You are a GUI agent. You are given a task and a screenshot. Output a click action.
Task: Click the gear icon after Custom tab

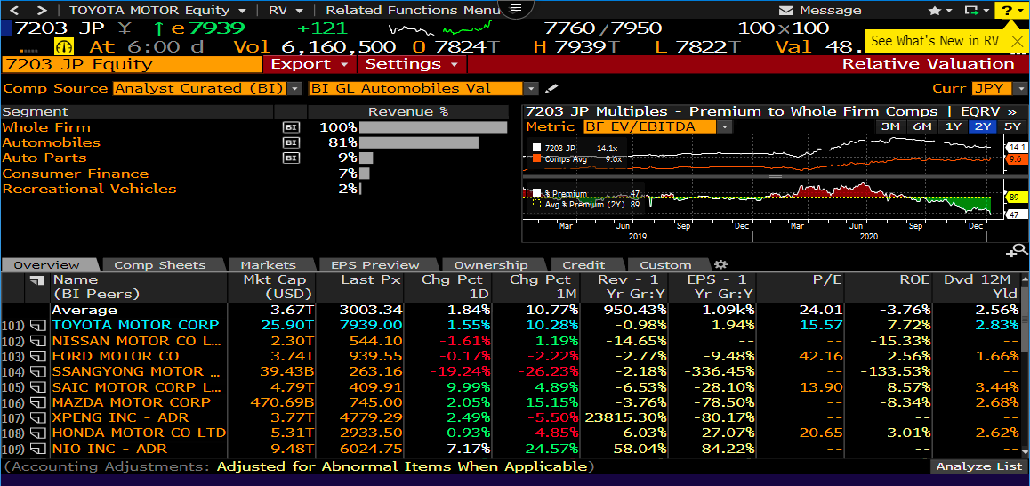pyautogui.click(x=721, y=264)
